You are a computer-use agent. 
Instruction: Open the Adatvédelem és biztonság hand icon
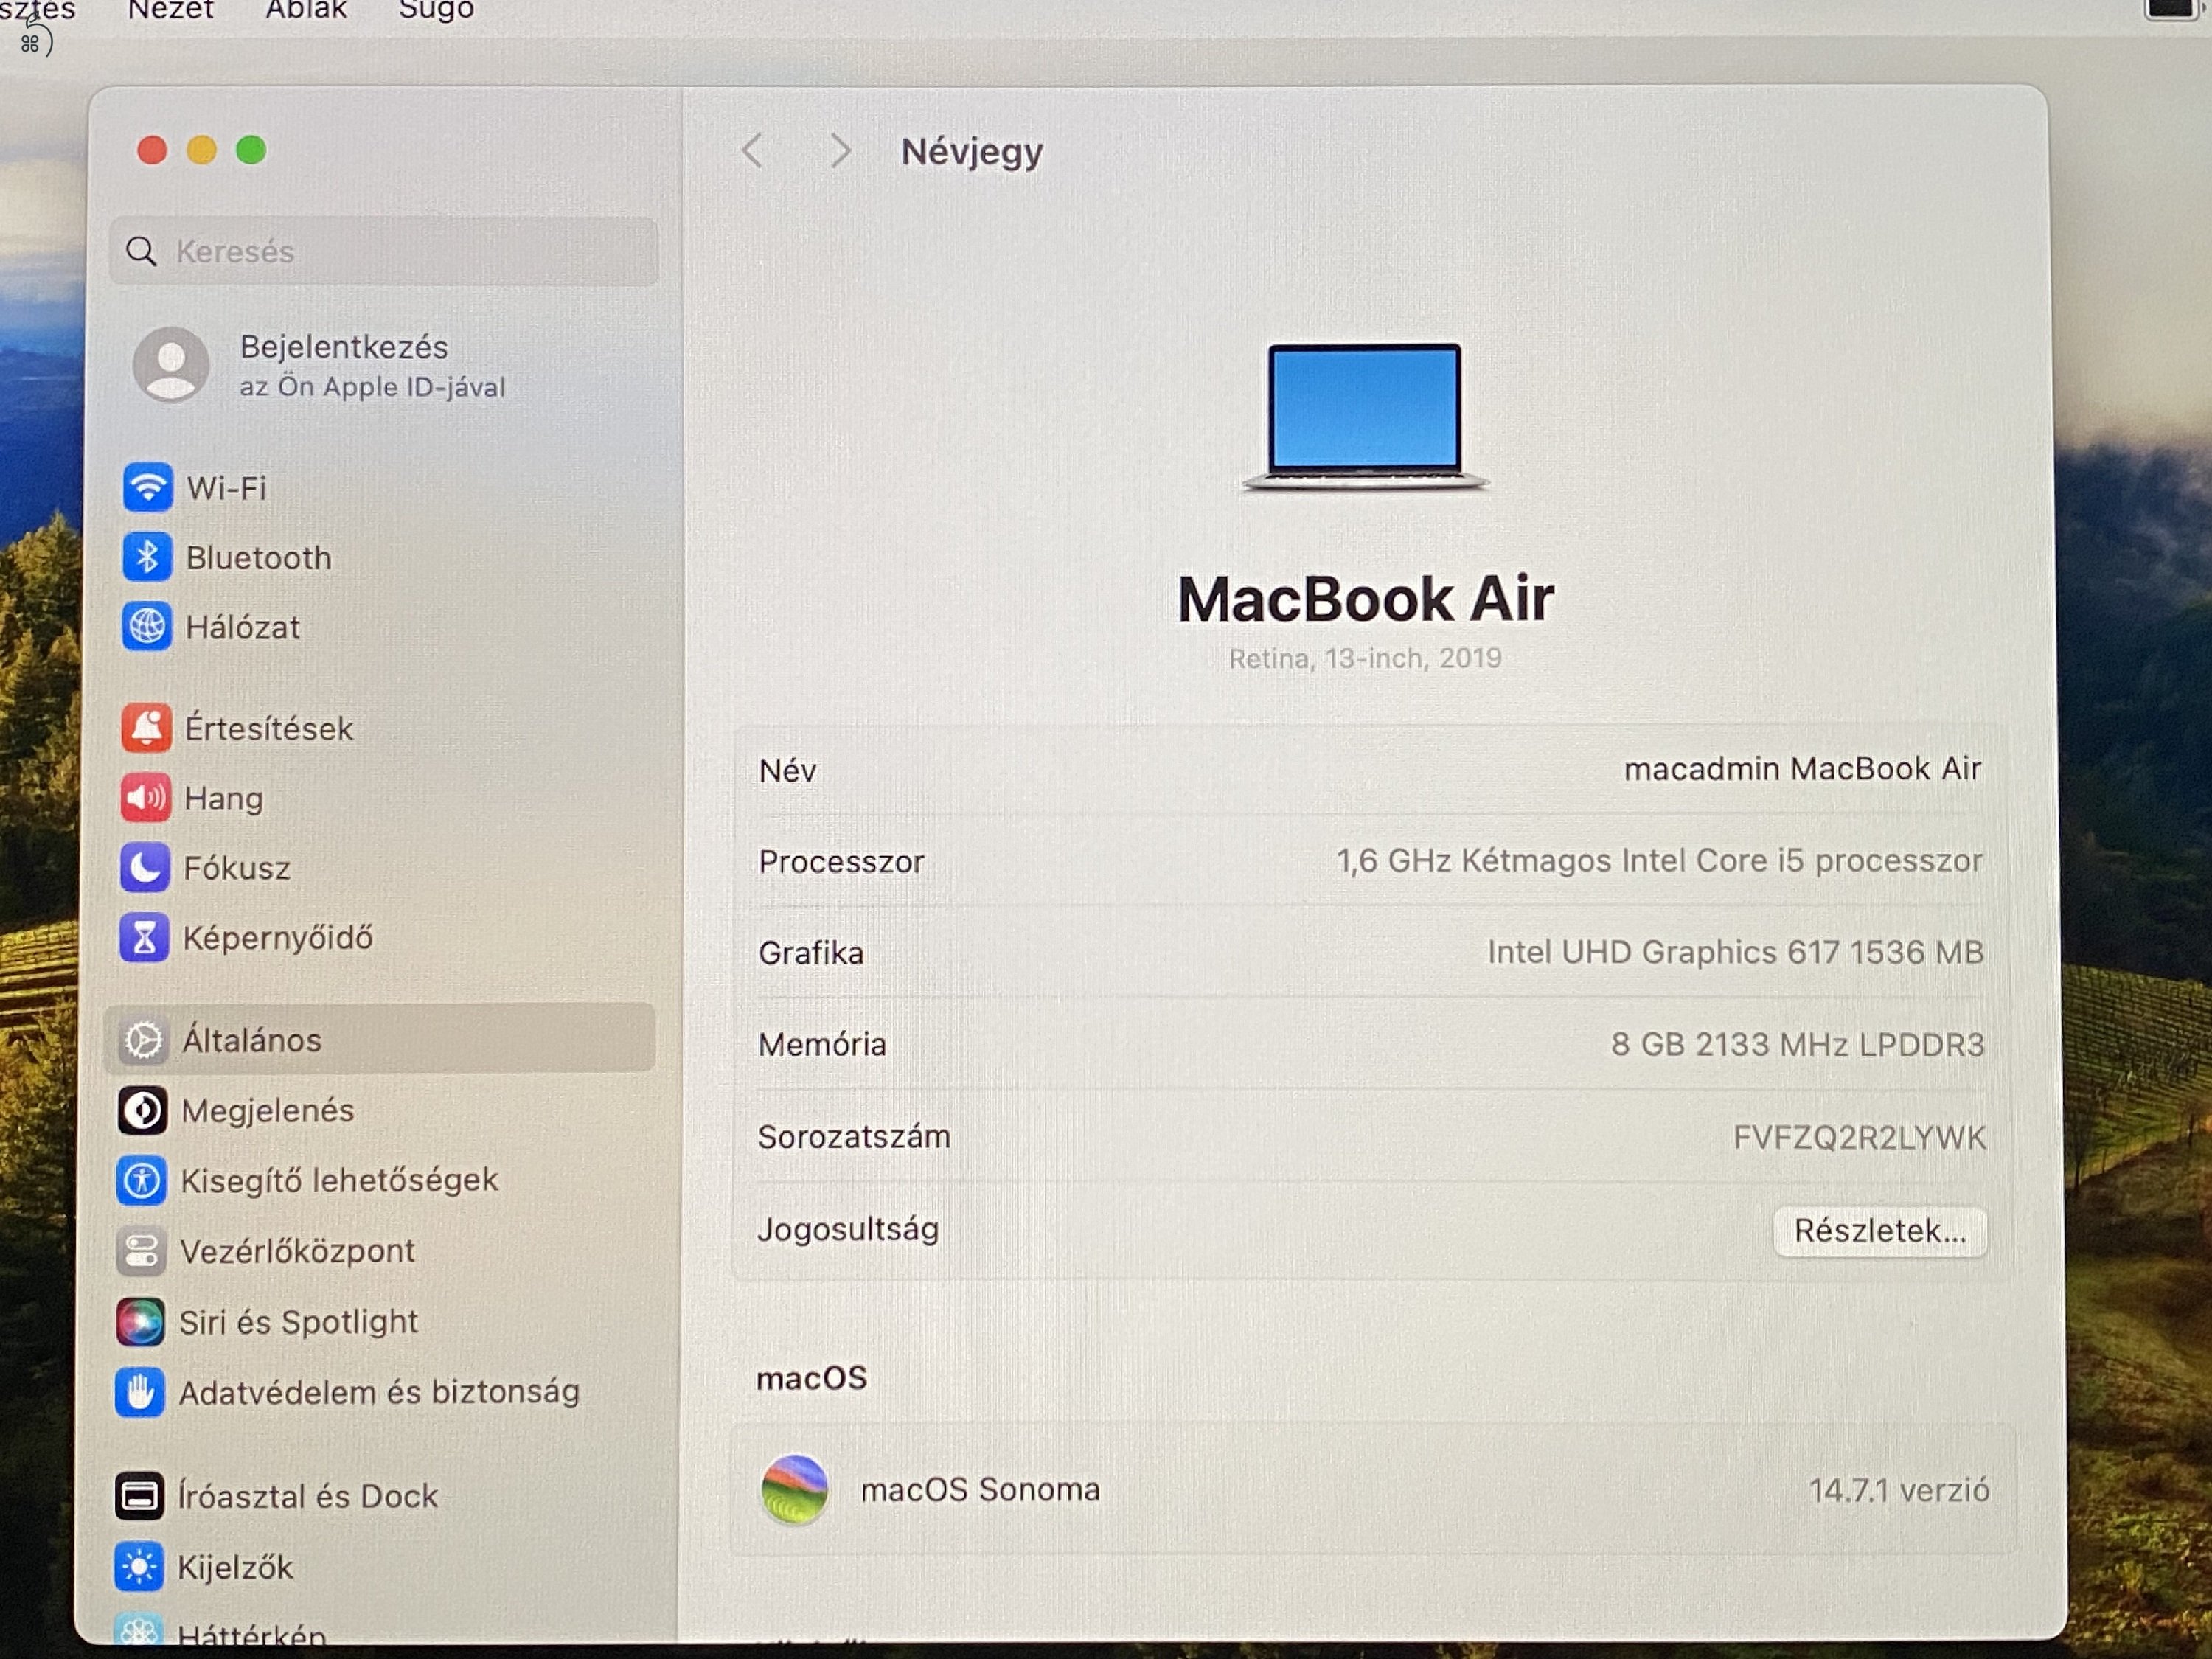click(140, 1392)
